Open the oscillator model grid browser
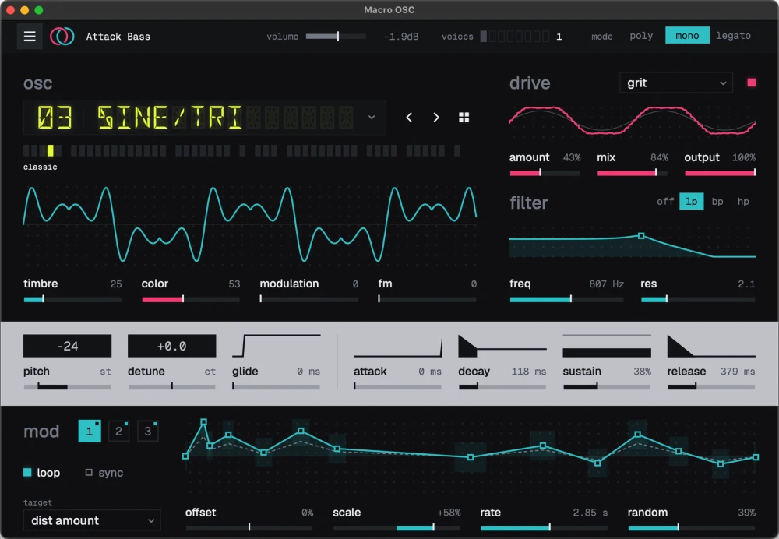The height and width of the screenshot is (539, 779). tap(464, 118)
